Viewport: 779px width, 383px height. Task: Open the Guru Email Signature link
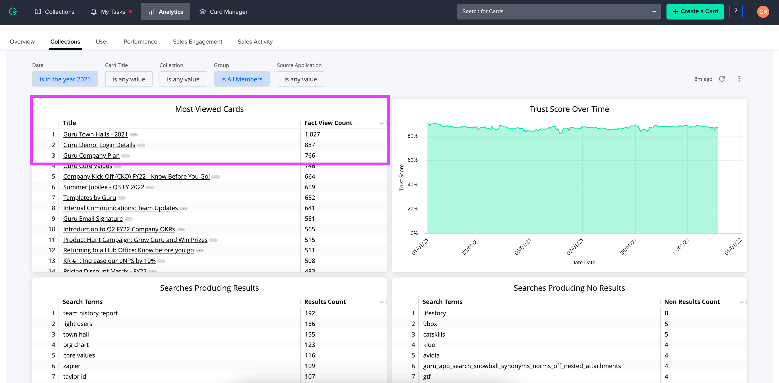tap(93, 219)
